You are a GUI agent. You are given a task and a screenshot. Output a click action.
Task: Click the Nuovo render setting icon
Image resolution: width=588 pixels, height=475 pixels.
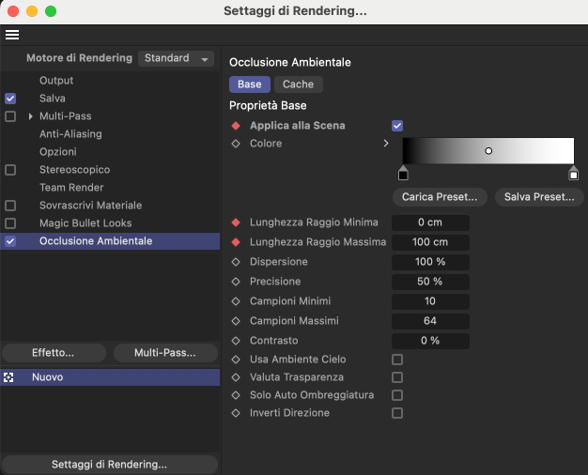tap(8, 377)
